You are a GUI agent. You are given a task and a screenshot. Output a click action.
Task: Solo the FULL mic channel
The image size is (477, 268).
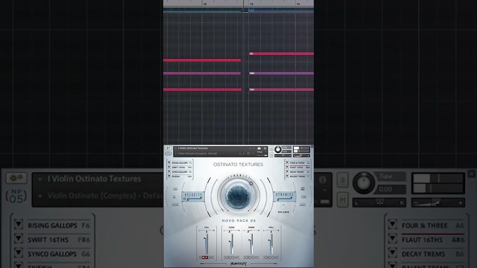pos(200,258)
